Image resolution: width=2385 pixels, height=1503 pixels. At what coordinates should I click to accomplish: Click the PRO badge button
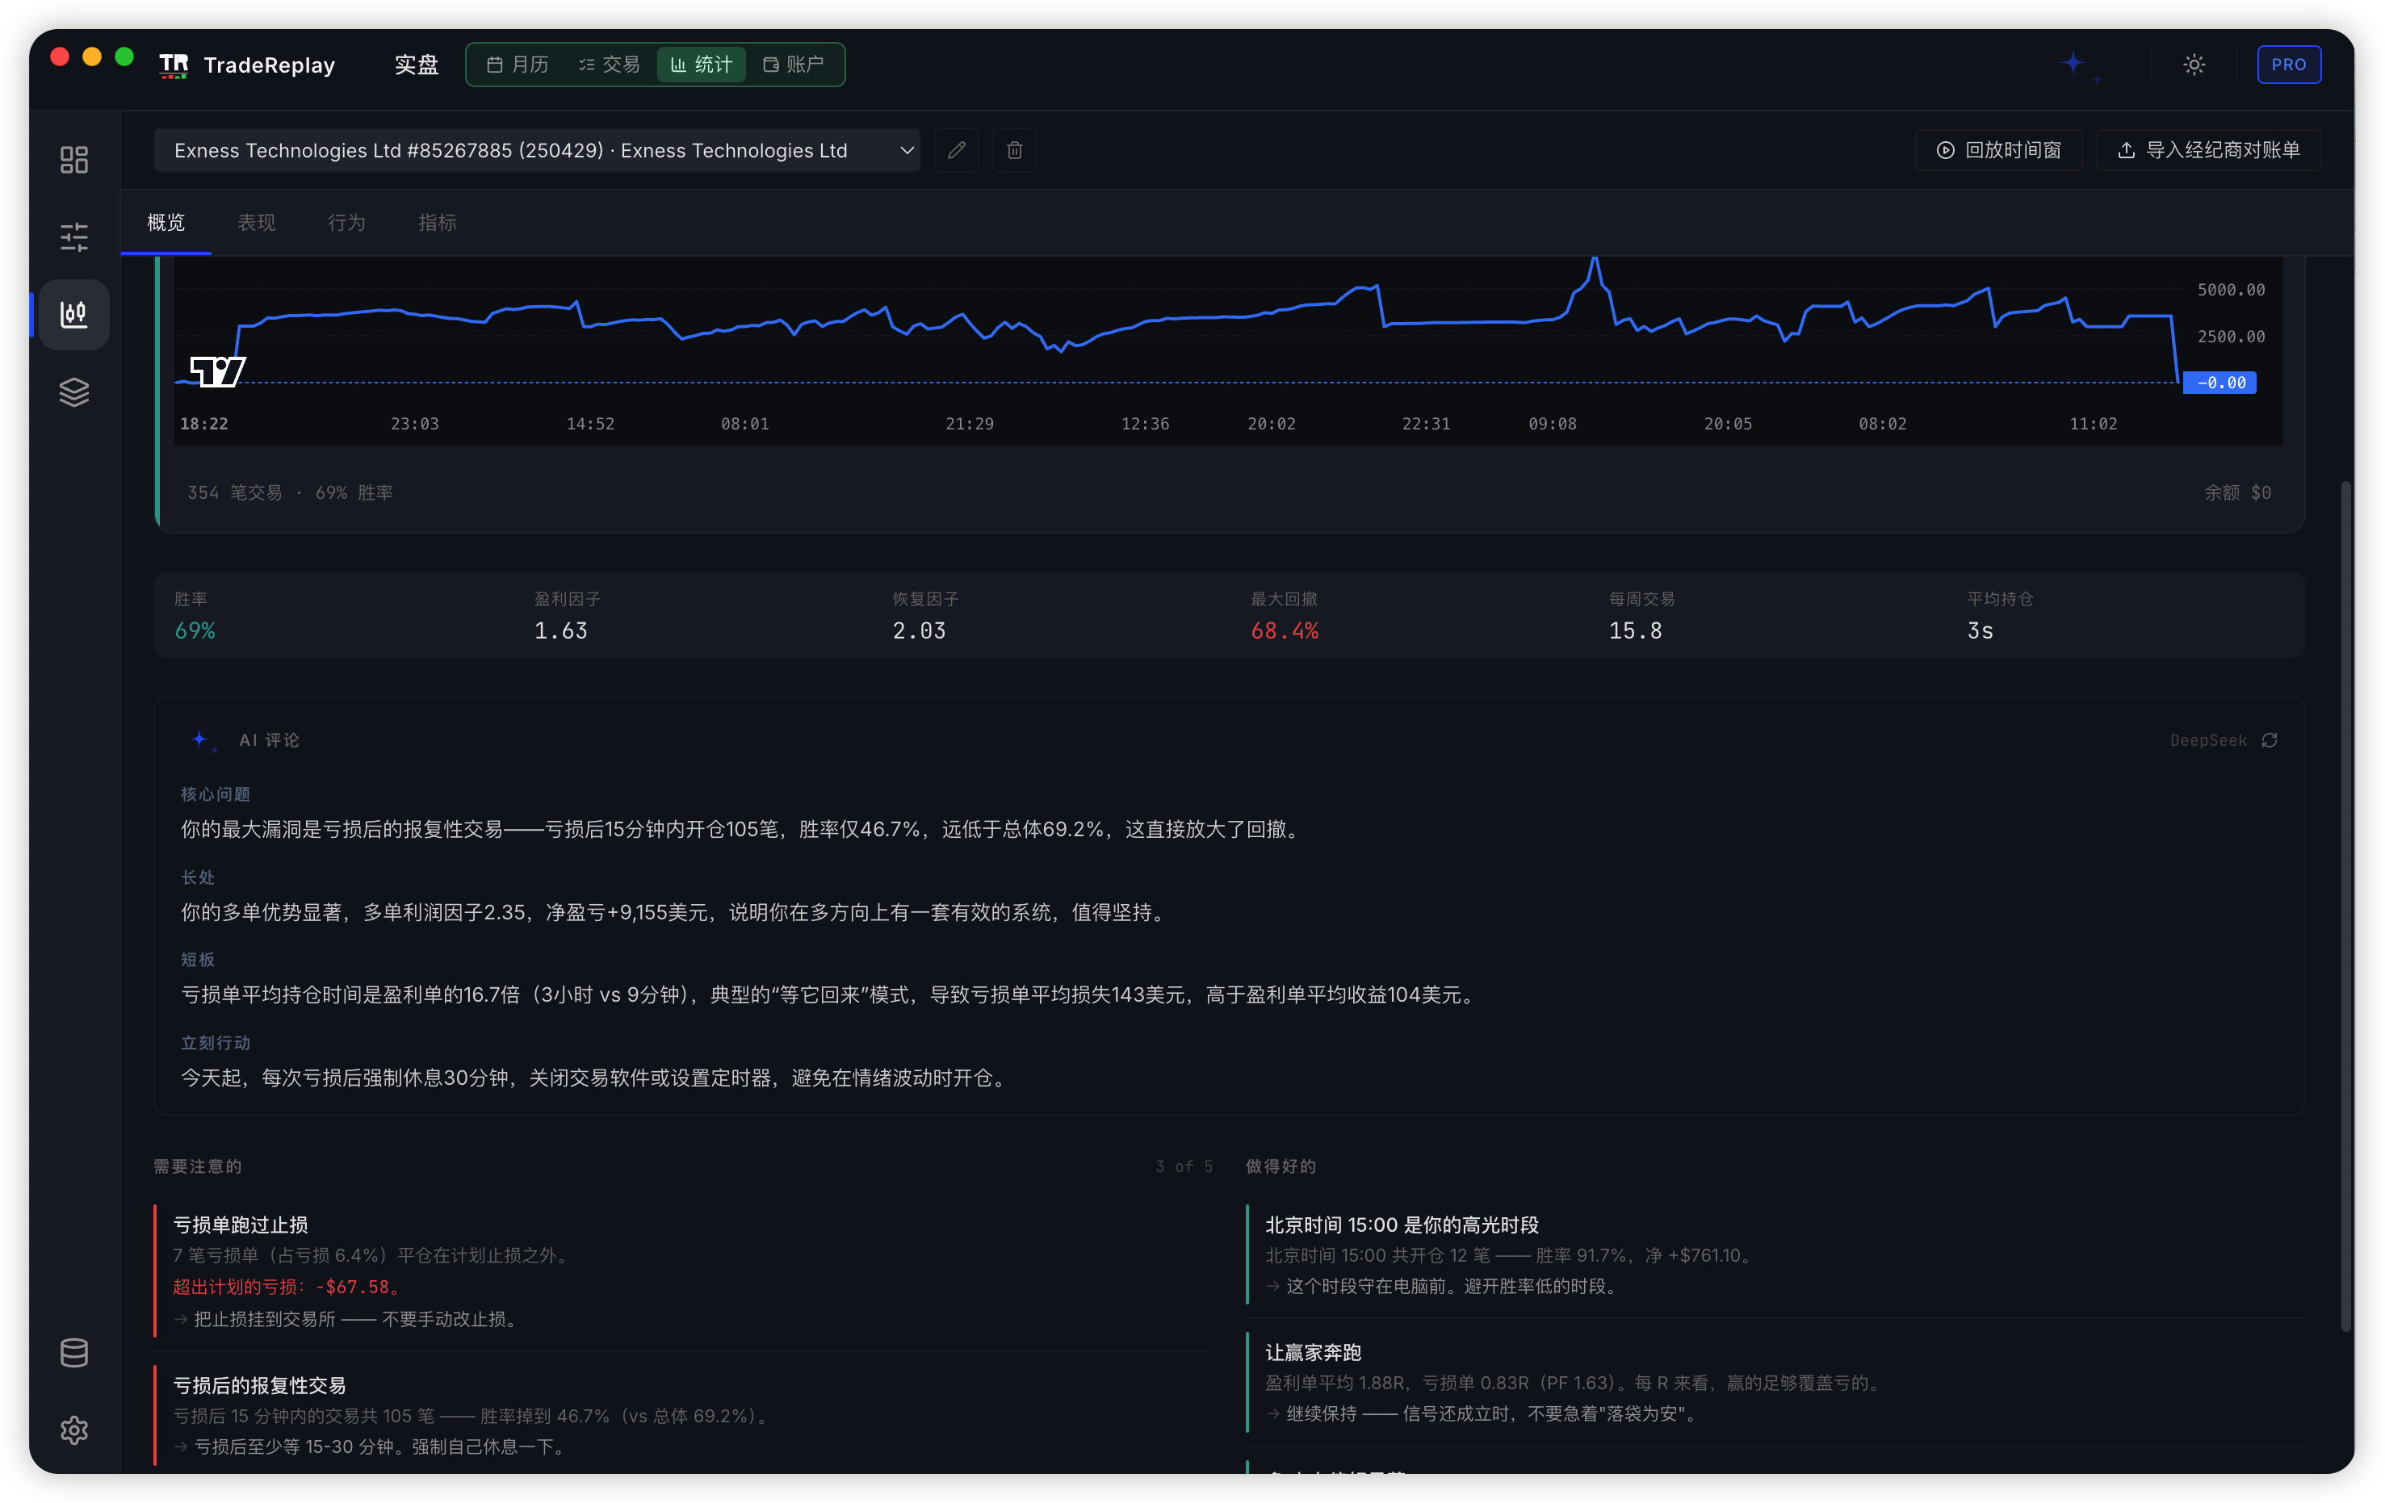click(x=2288, y=65)
